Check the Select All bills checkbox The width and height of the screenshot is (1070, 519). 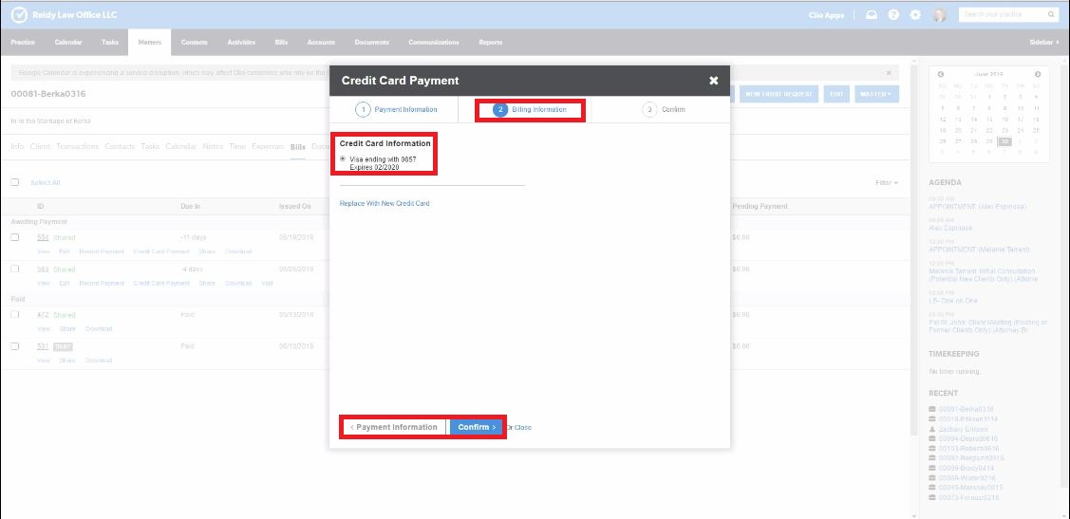(x=15, y=182)
